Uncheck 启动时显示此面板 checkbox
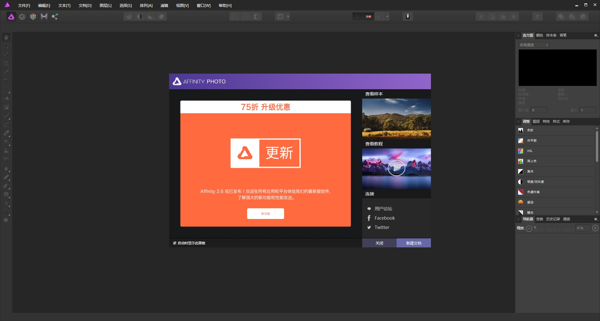 (x=175, y=243)
